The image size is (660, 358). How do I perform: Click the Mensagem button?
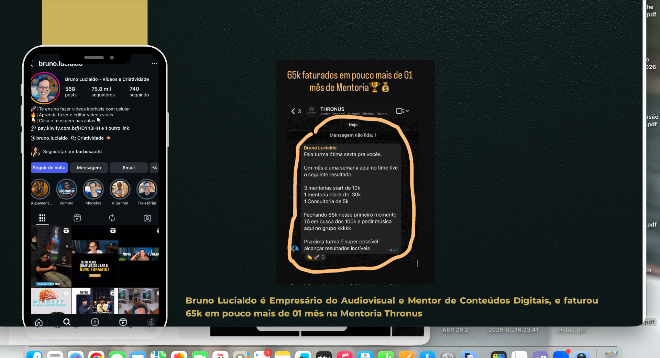pos(89,168)
